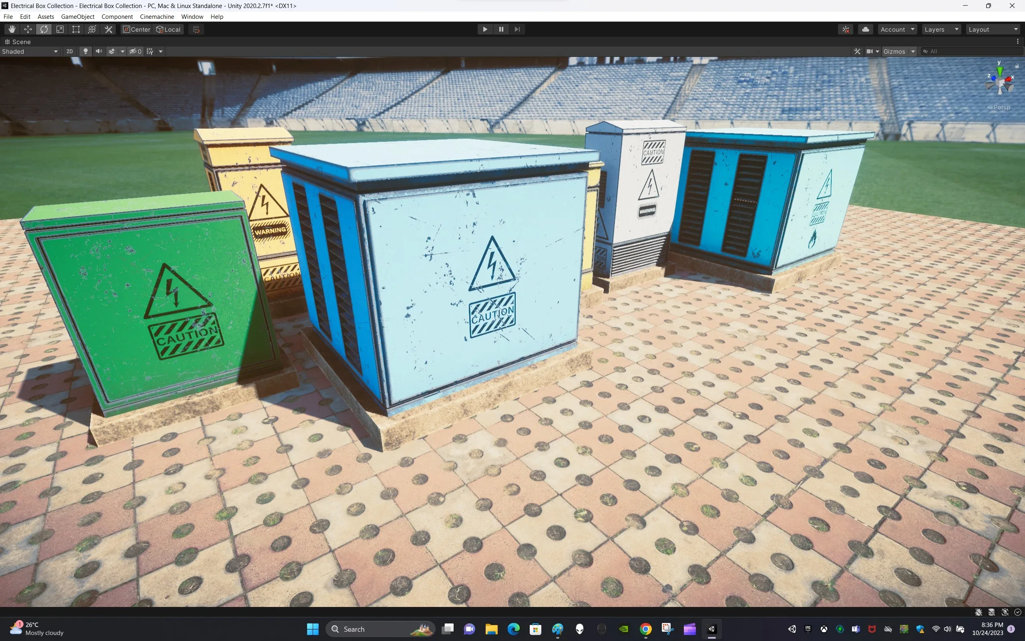Screen dimensions: 1025x641
Task: Select the Scene tab
Action: pos(18,42)
